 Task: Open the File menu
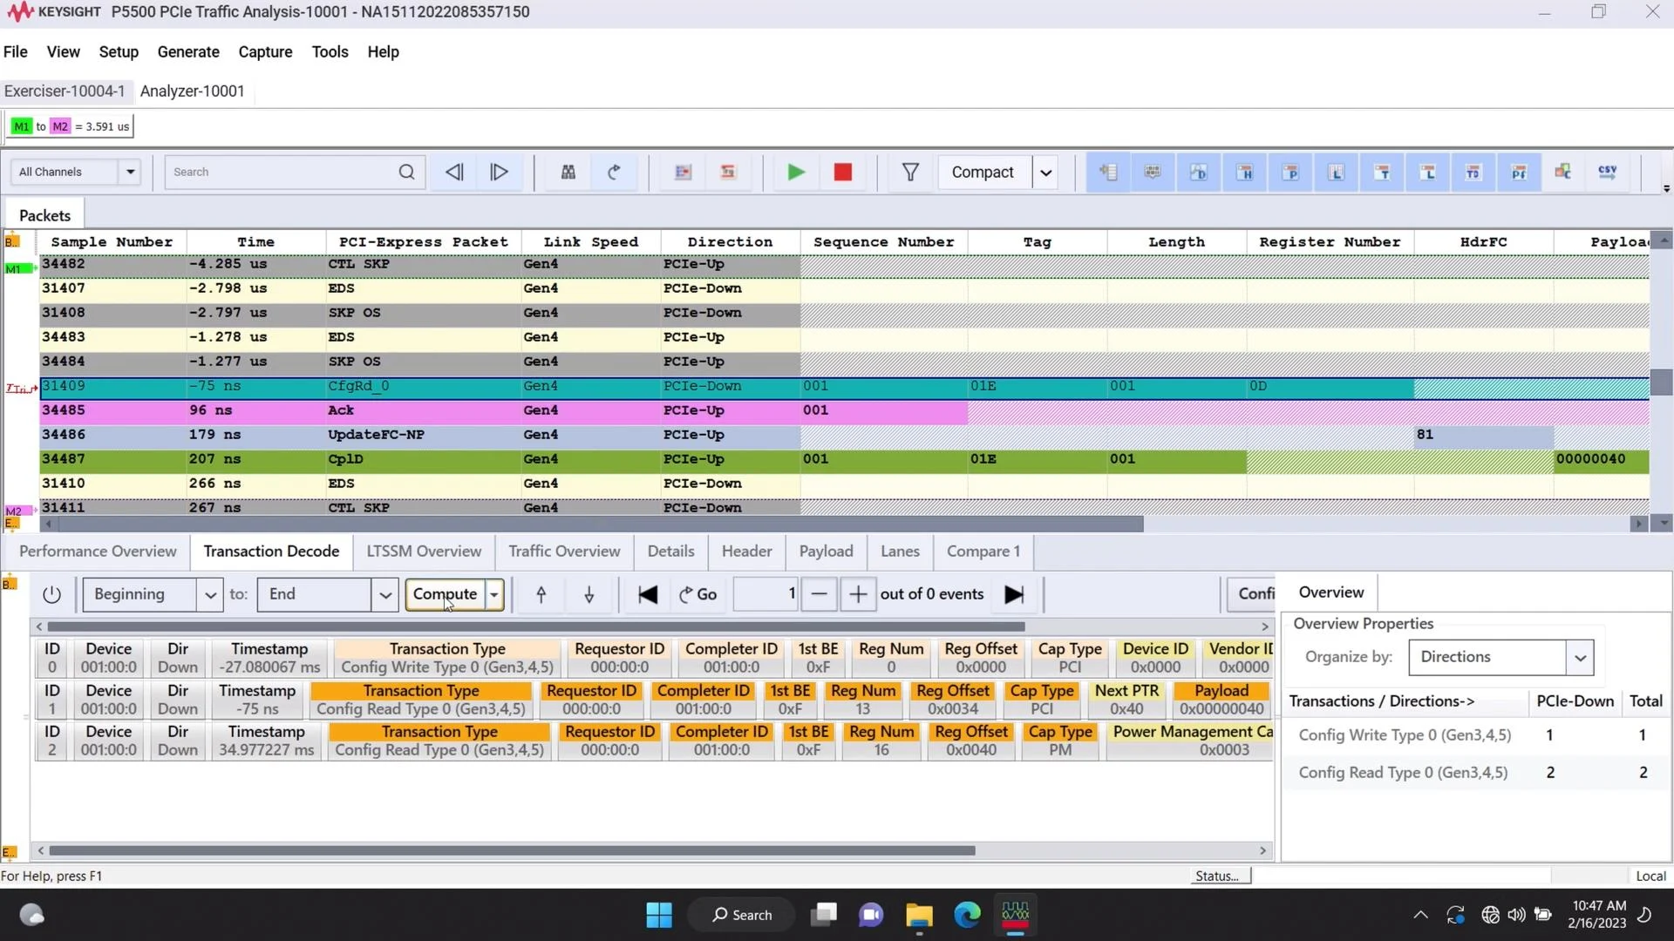(x=16, y=51)
